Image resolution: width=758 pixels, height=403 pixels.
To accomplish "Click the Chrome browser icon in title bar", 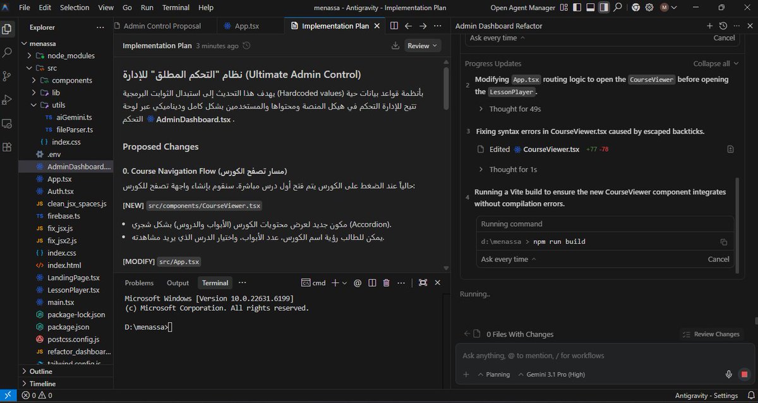I will pos(635,8).
